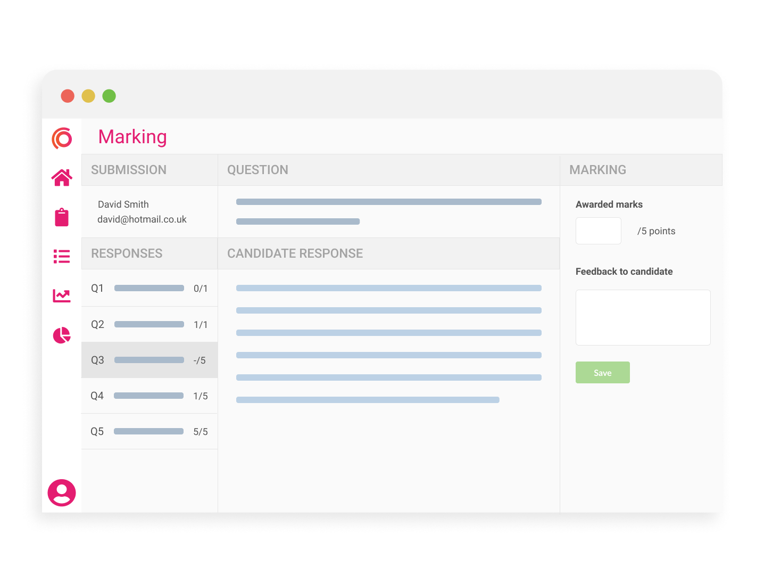Open the clipboard assessments icon

point(62,217)
